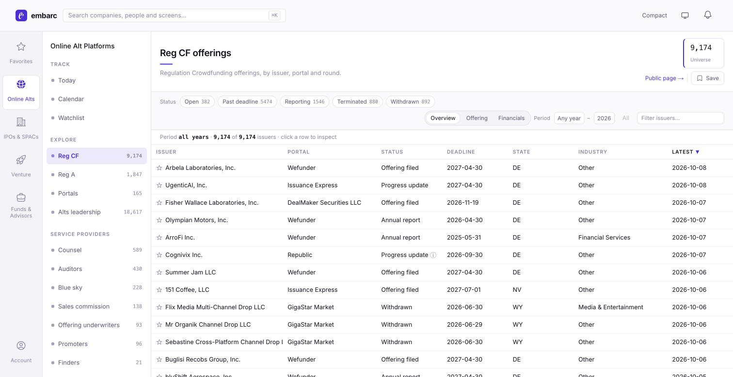The image size is (733, 377).
Task: Click info icon beside Progress update for Cognivix
Action: click(x=433, y=255)
